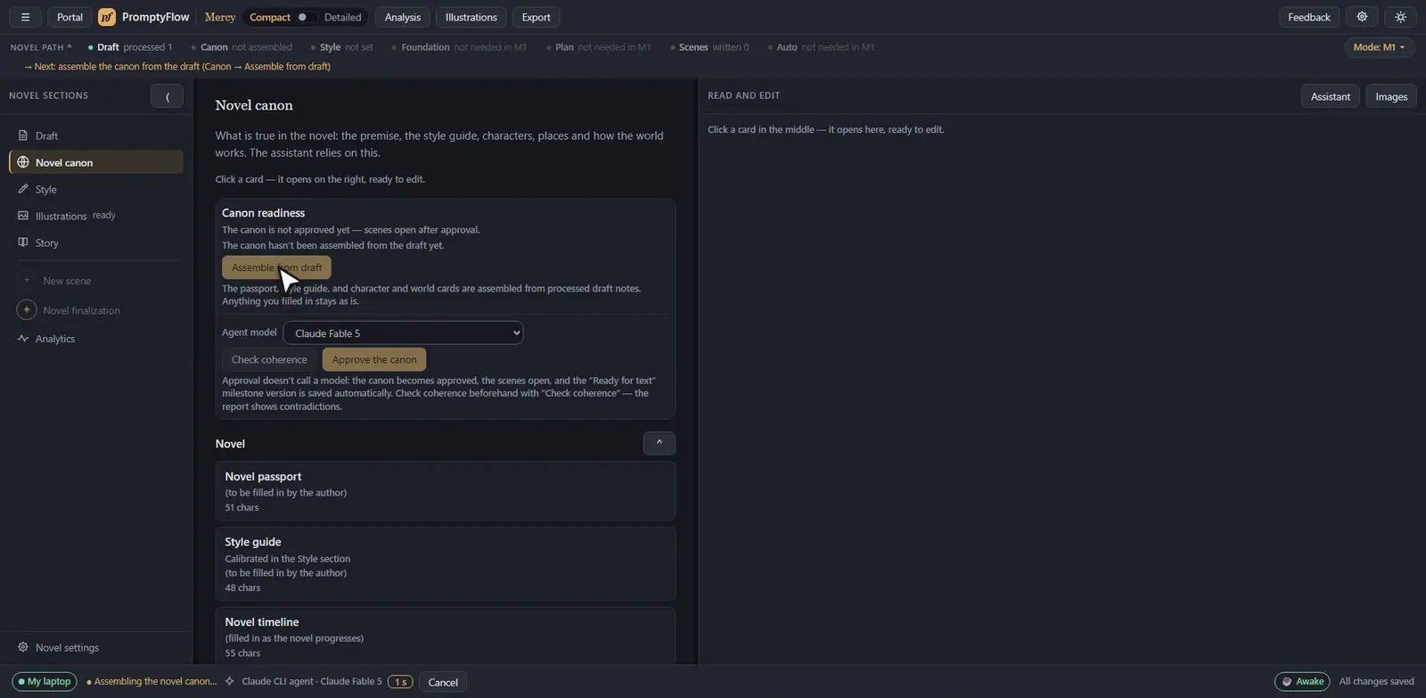Open the Novel passport card
The image size is (1426, 698).
pos(445,491)
